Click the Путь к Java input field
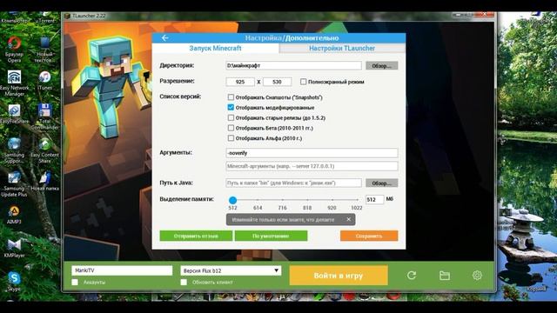This screenshot has width=557, height=313. coord(293,183)
